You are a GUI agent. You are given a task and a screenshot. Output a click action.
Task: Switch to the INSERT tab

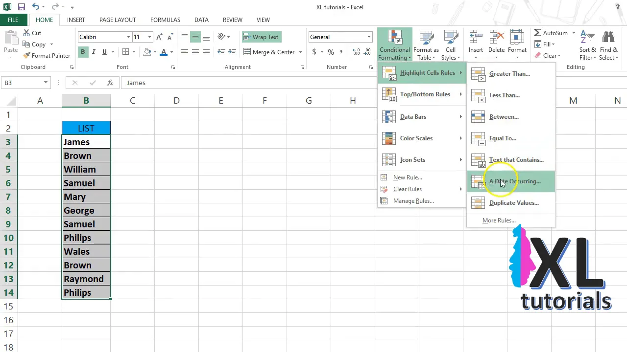pyautogui.click(x=76, y=20)
